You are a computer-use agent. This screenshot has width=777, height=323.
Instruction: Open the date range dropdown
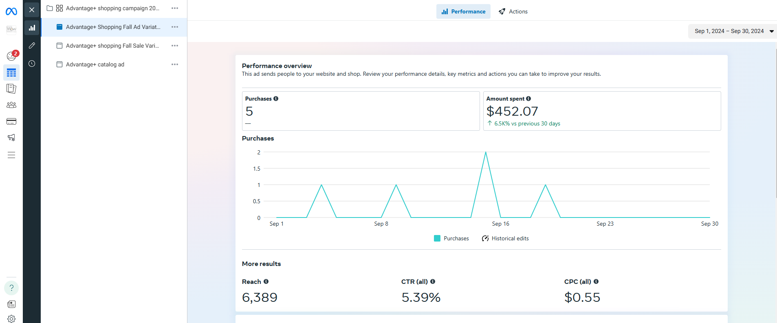point(733,31)
